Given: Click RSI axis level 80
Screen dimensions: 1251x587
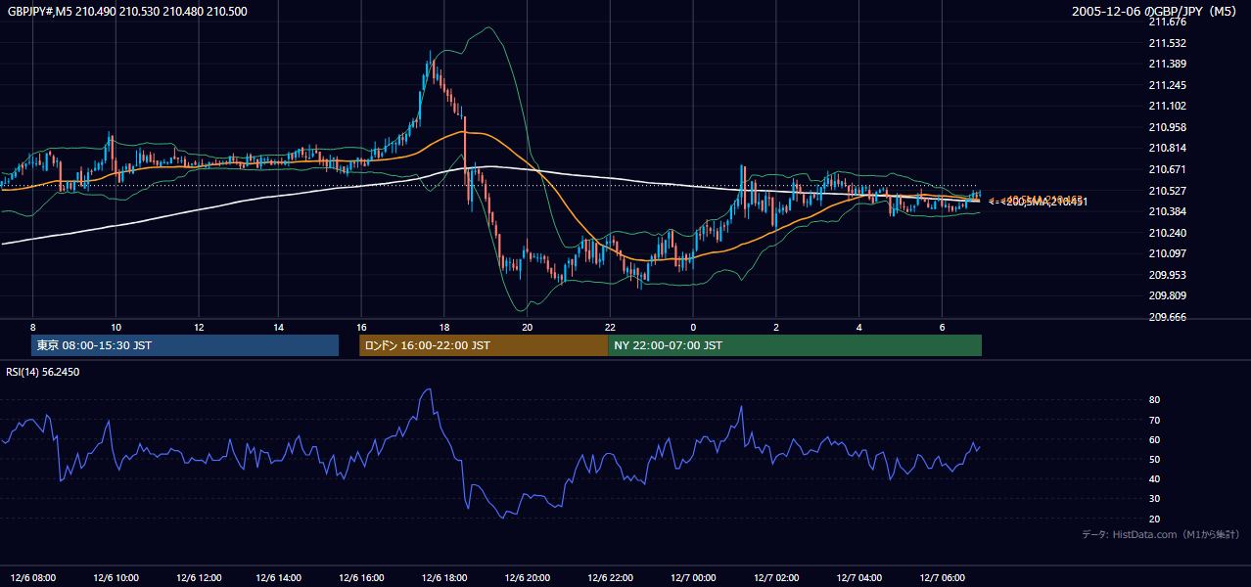Looking at the screenshot, I should point(1155,400).
